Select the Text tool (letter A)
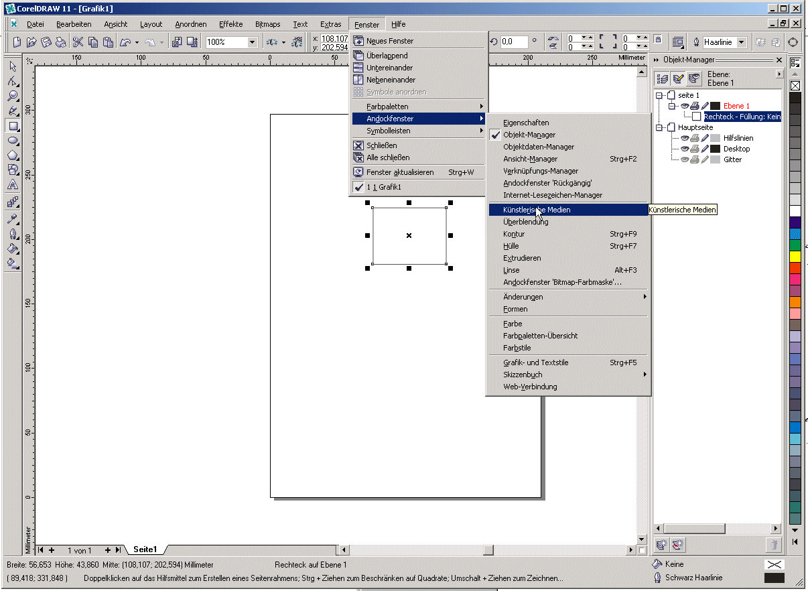808x591 pixels. (x=13, y=185)
